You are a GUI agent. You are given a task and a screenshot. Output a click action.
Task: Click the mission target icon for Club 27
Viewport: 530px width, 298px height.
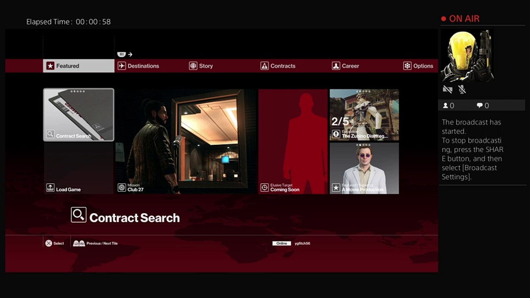coord(122,188)
